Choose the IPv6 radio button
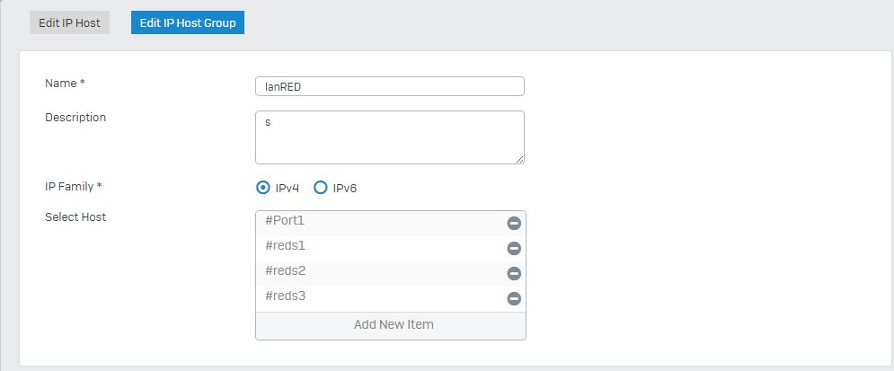This screenshot has height=371, width=894. [x=321, y=188]
